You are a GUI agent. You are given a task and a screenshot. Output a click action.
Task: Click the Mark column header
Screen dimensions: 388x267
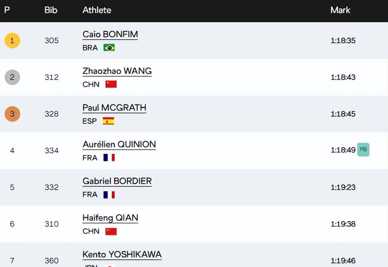click(x=340, y=10)
